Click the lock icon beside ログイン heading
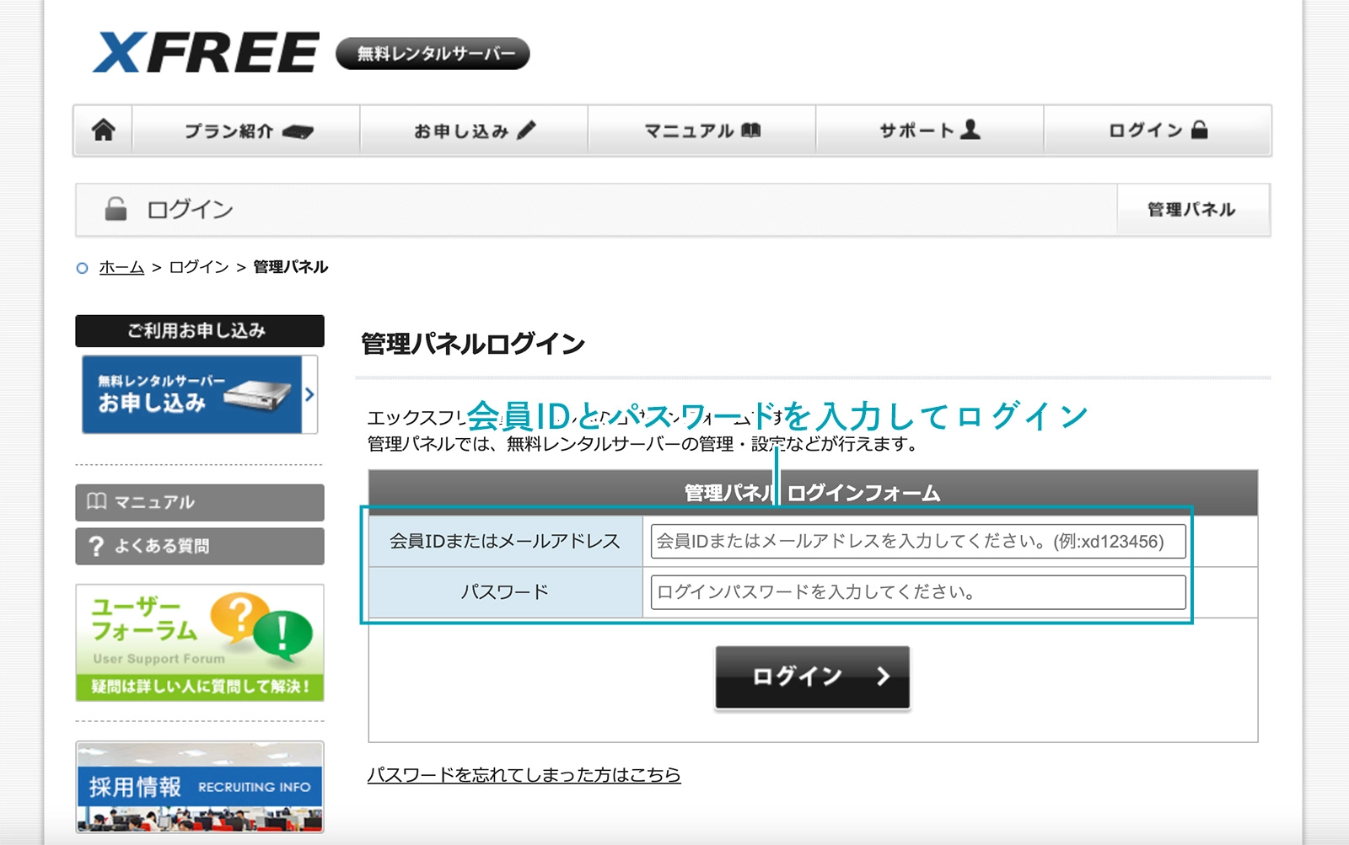 [x=116, y=208]
